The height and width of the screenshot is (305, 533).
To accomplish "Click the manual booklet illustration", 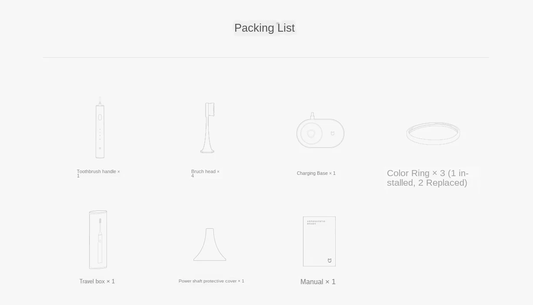I will click(x=319, y=241).
